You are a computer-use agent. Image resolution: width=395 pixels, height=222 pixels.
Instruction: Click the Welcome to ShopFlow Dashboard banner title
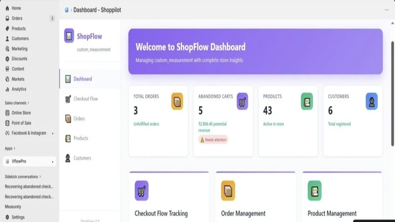click(191, 47)
